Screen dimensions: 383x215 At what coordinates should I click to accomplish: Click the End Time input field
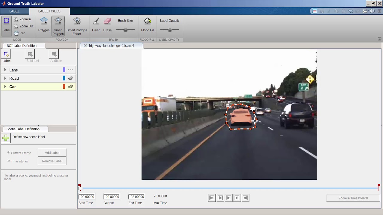pyautogui.click(x=137, y=196)
